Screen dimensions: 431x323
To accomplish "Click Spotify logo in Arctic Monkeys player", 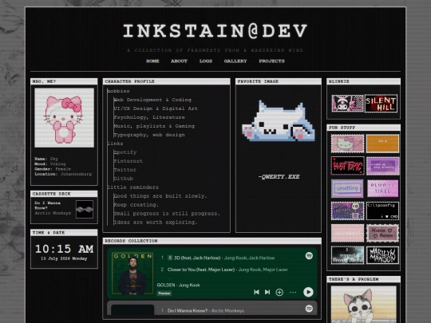I will click(309, 309).
